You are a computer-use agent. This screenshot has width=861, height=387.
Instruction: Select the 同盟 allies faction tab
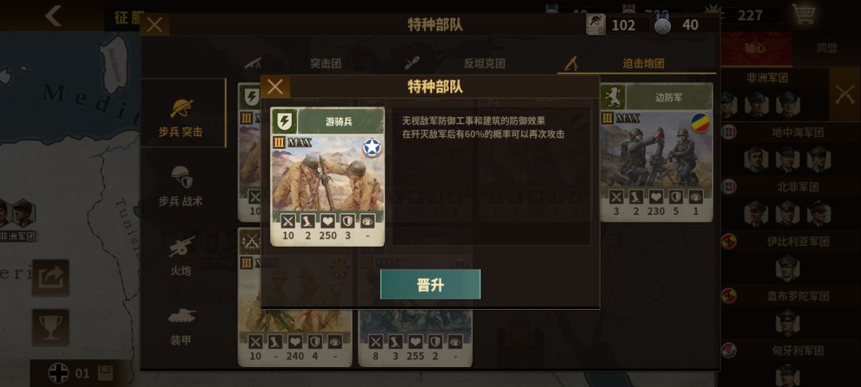click(x=827, y=49)
